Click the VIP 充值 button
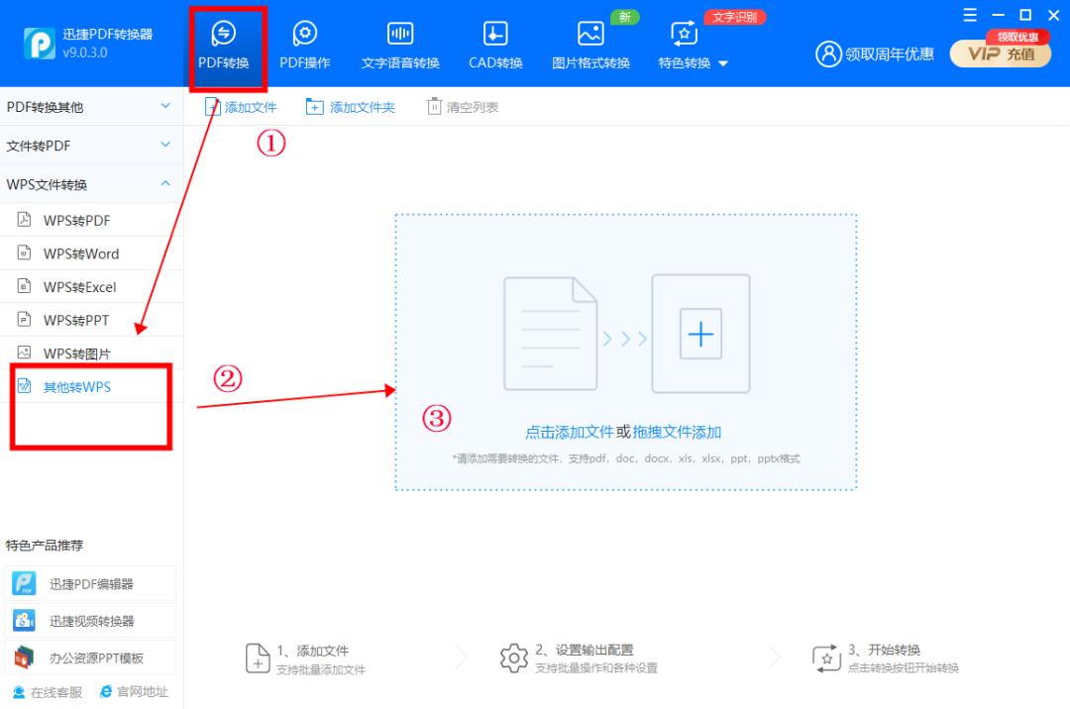Viewport: 1070px width, 709px height. pyautogui.click(x=1001, y=53)
